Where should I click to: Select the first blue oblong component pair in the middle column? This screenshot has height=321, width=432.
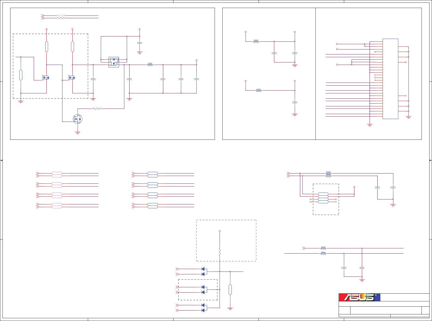(x=152, y=174)
